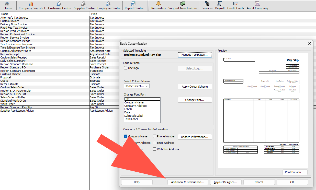
Task: Open the Home toolbar icon
Action: pyautogui.click(x=8, y=5)
